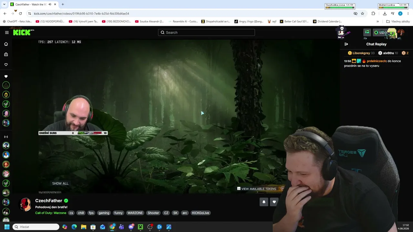Click top gifter alx6ths
The image size is (413, 232).
388,53
